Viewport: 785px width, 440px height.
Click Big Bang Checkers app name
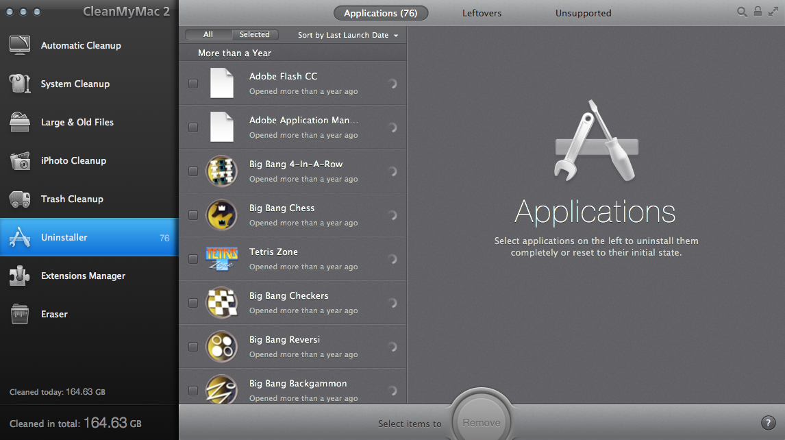289,295
